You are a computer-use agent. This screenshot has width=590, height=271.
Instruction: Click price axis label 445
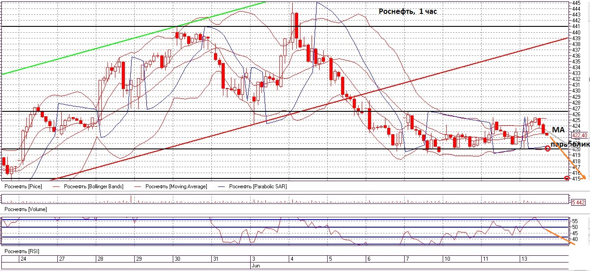(576, 3)
